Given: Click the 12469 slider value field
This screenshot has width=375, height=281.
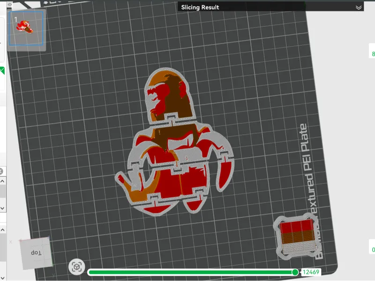Looking at the screenshot, I should [x=311, y=272].
